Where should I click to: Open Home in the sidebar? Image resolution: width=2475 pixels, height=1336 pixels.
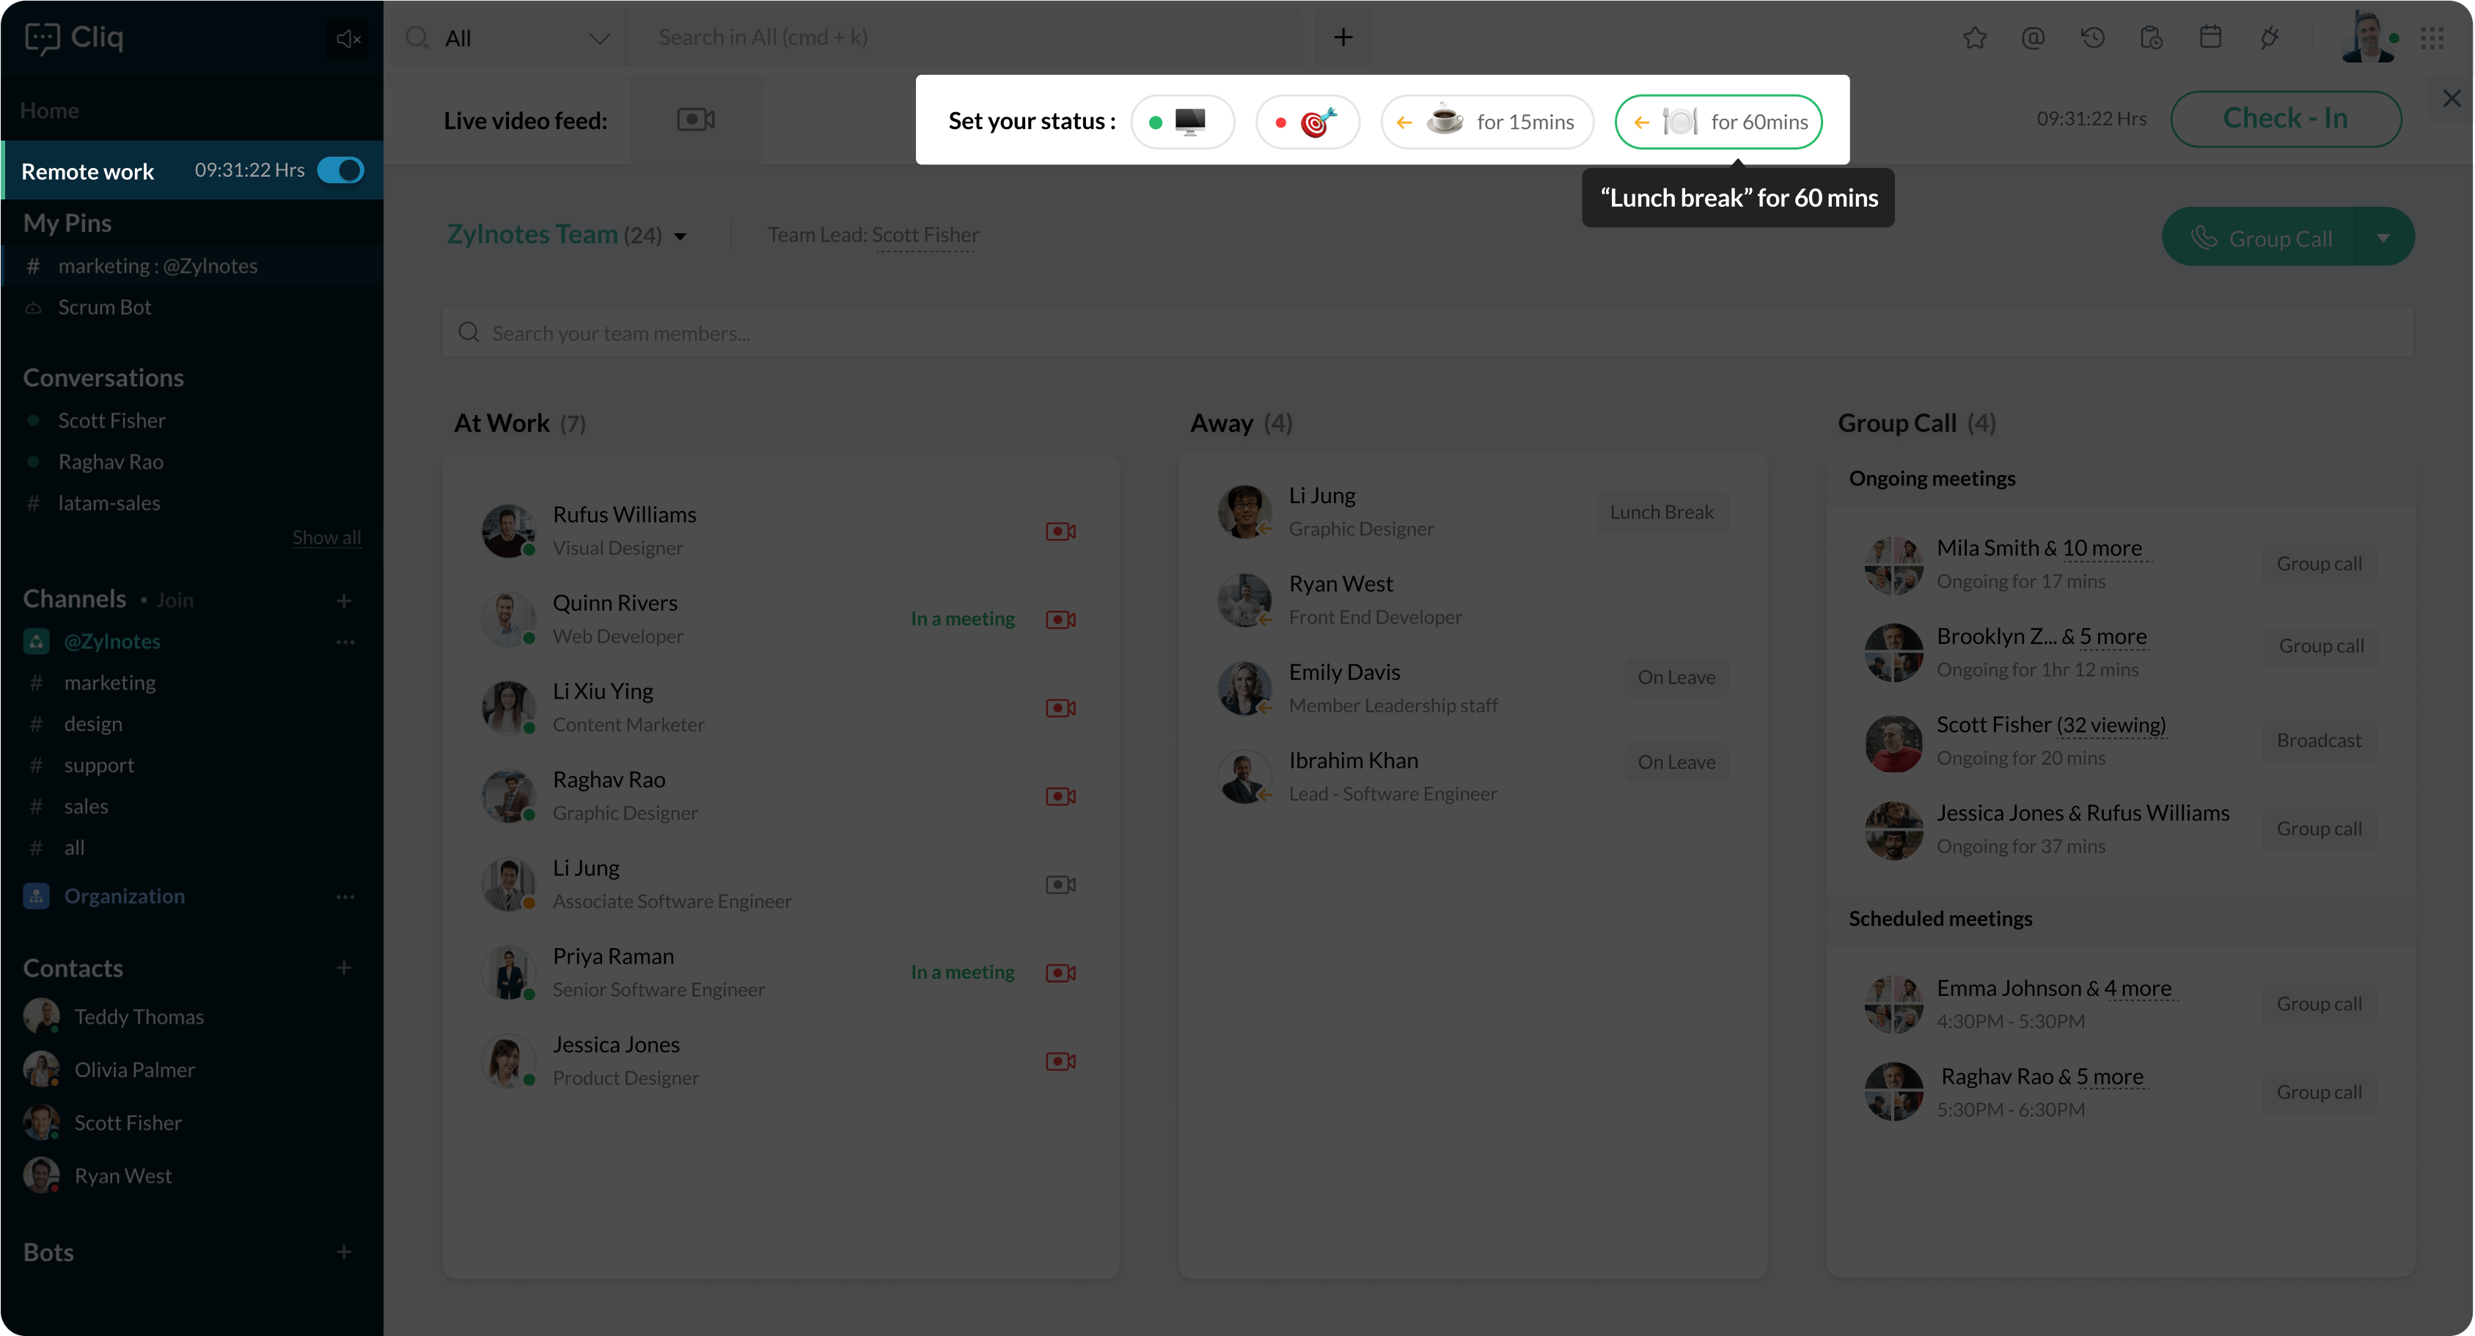tap(50, 111)
